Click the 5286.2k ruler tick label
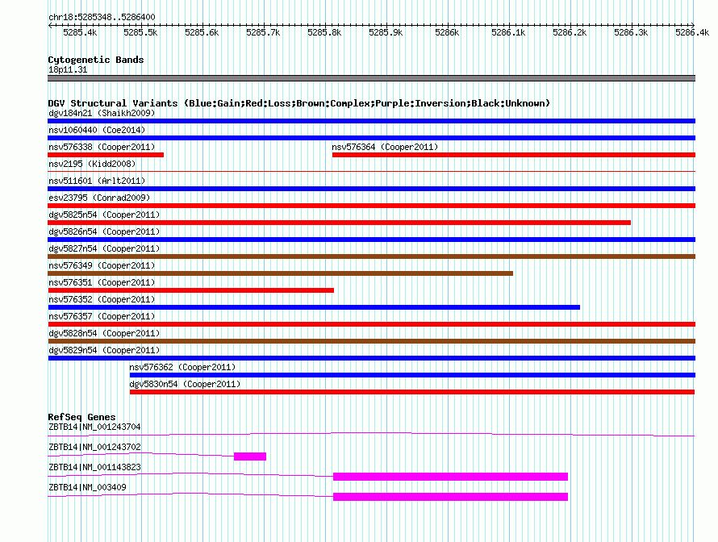The image size is (718, 542). coord(570,32)
